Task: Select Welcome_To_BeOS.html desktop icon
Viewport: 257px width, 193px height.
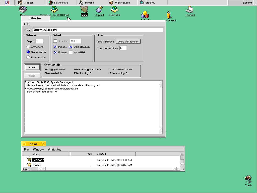Action: point(54,11)
